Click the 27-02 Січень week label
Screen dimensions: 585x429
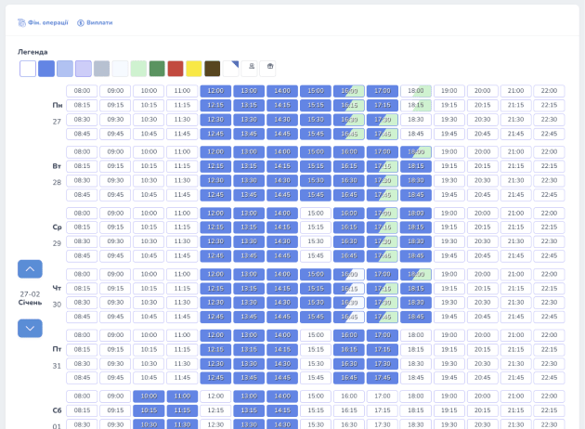click(x=30, y=298)
